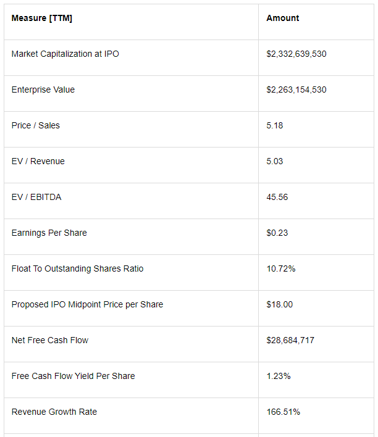Click the $2,332,639,530 market cap value
Screen dimensions: 378x437
(x=296, y=54)
